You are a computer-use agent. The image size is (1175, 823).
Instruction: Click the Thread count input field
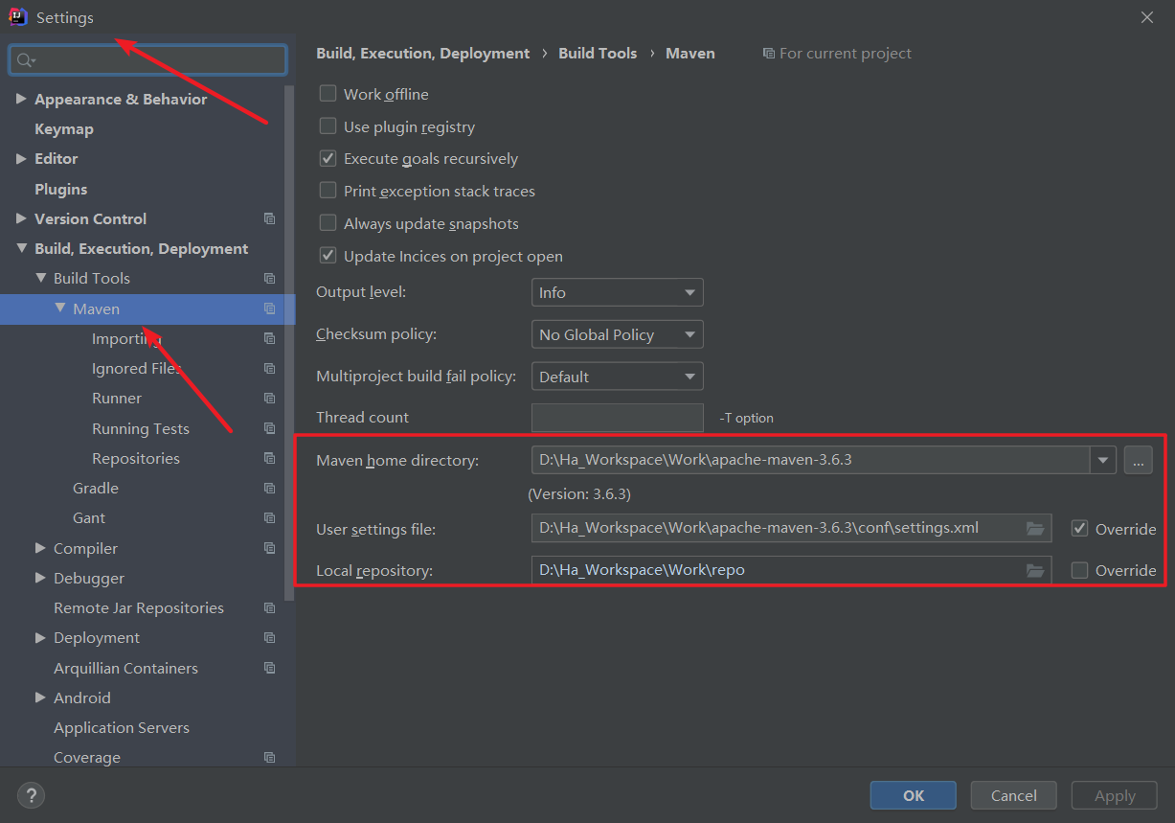coord(618,418)
